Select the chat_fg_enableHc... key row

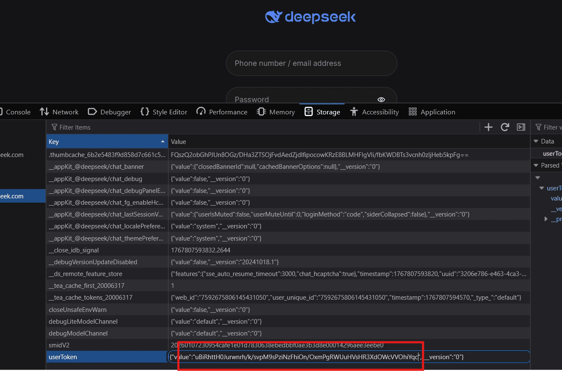[107, 203]
